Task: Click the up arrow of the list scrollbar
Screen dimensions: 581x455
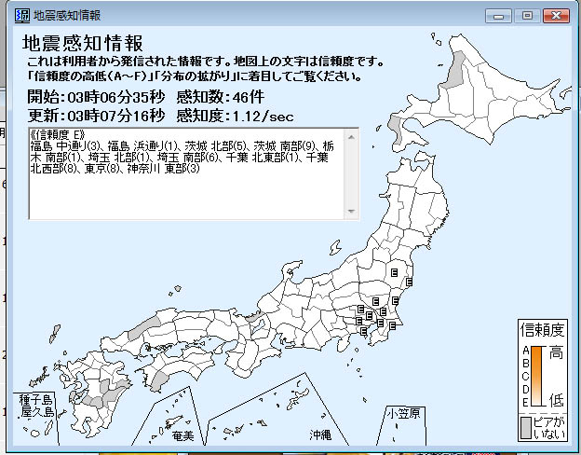Action: point(352,137)
